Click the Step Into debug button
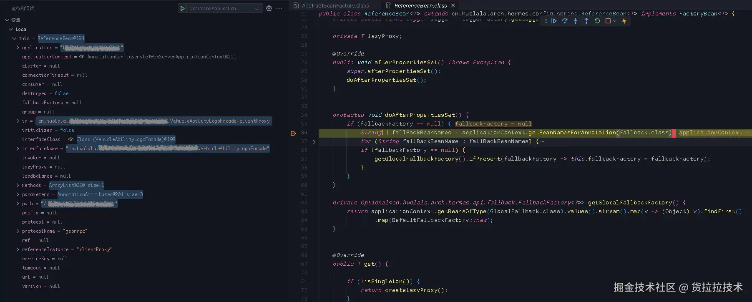The height and width of the screenshot is (302, 752). [x=576, y=21]
